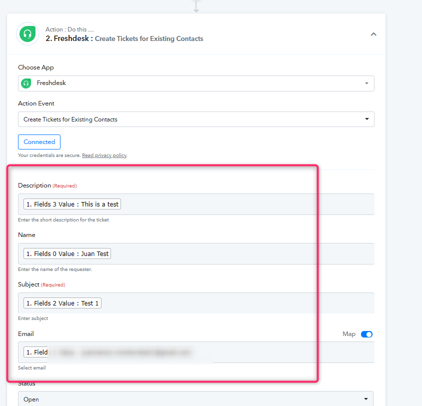Click the Email mapped field box
Image resolution: width=422 pixels, height=406 pixels.
point(196,352)
